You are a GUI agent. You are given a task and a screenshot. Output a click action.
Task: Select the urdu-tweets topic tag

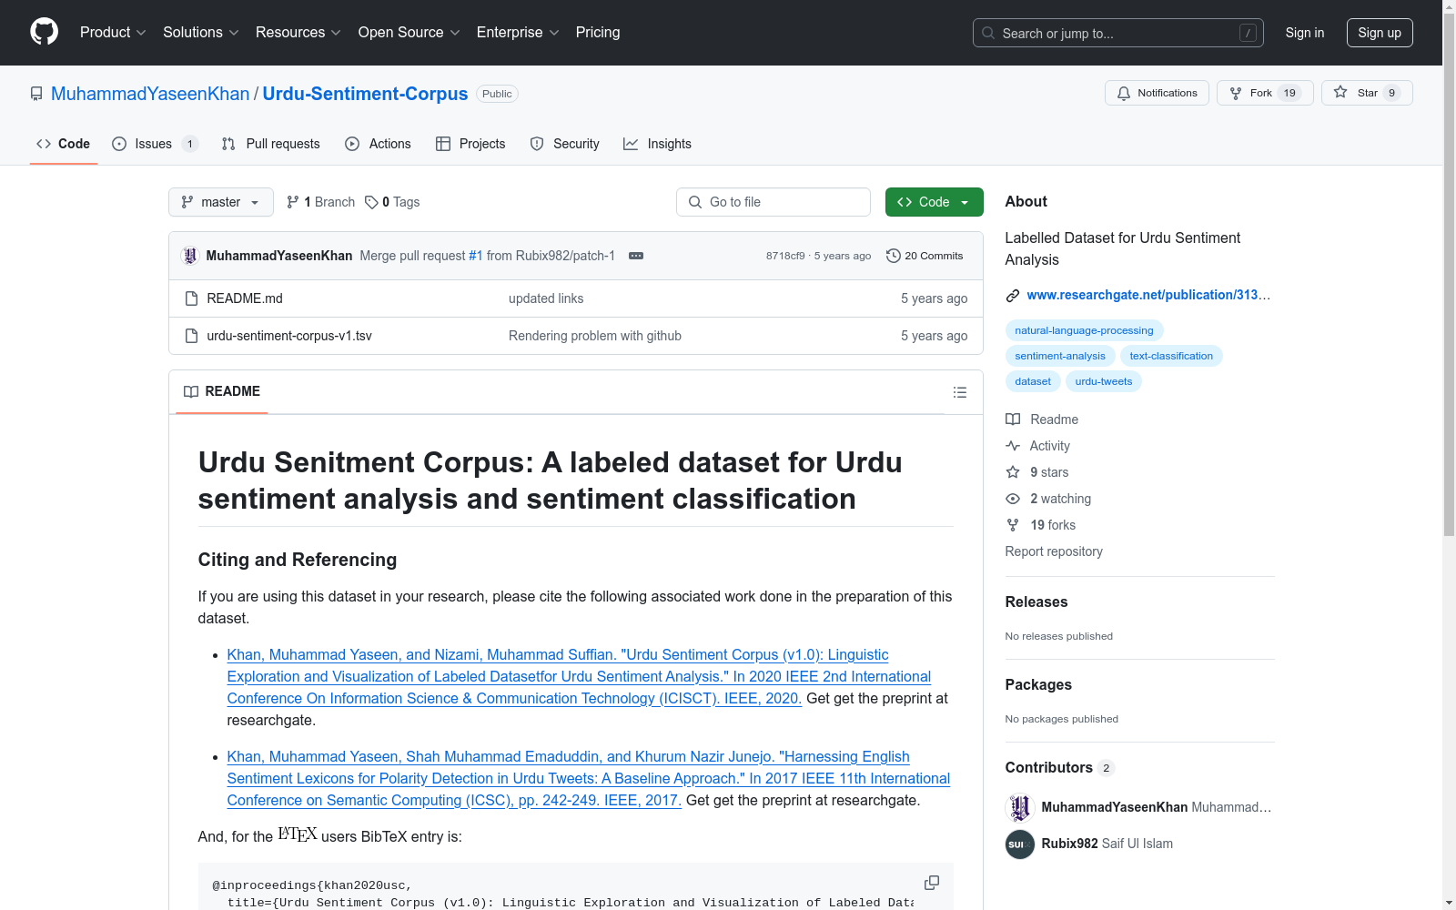coord(1104,381)
